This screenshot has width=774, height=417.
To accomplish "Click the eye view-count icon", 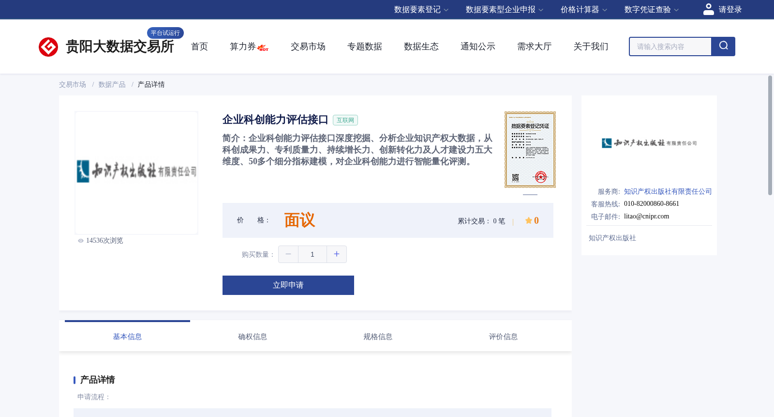I will [x=81, y=241].
